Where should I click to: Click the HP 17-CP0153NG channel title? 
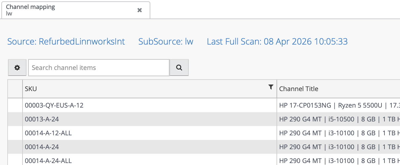click(x=338, y=105)
